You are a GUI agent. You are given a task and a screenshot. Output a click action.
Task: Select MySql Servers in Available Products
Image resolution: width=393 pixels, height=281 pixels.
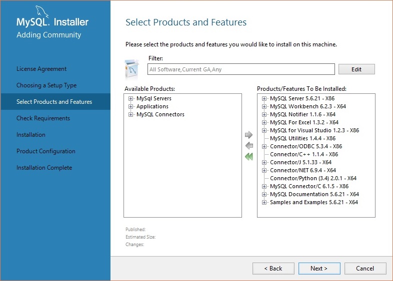[154, 99]
